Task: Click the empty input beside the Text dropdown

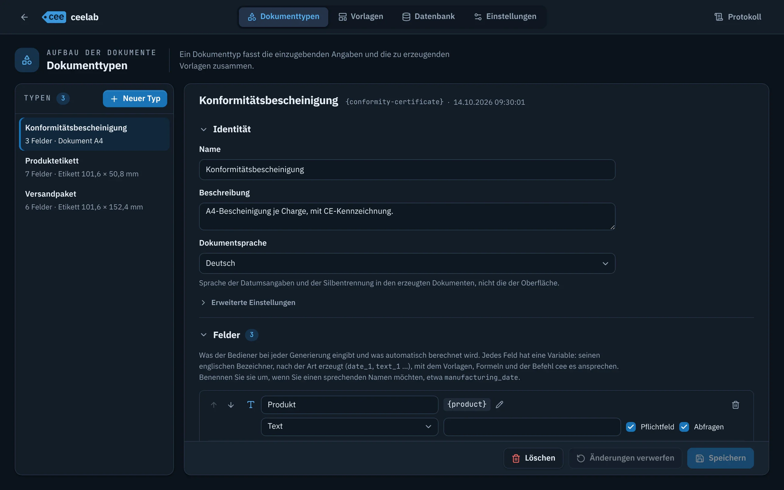Action: pyautogui.click(x=532, y=427)
